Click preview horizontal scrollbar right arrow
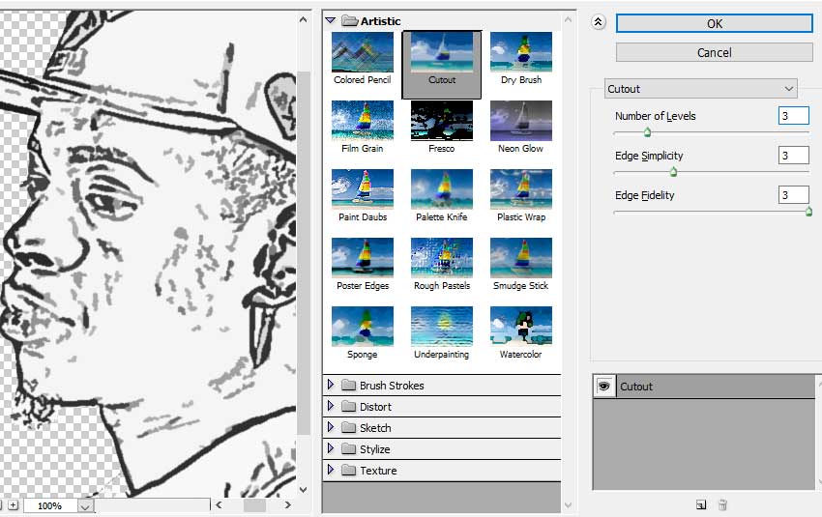822x517 pixels. tap(287, 505)
